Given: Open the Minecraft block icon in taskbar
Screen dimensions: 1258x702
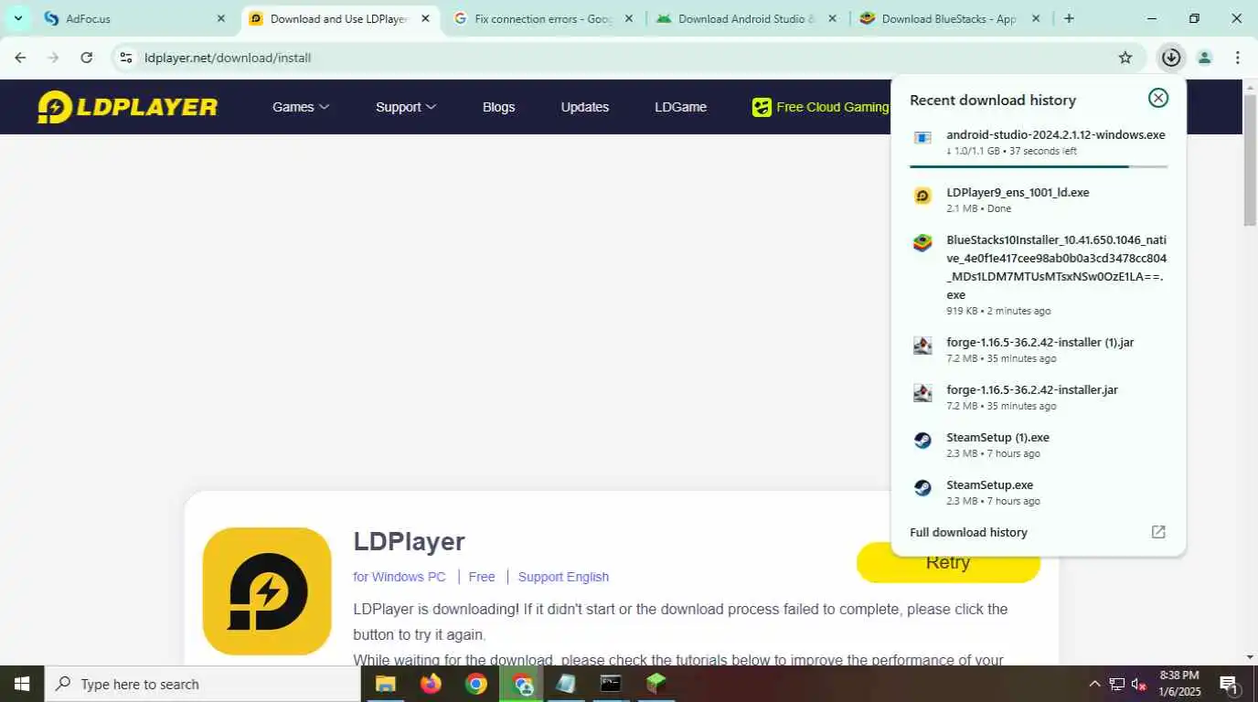Looking at the screenshot, I should tap(656, 684).
